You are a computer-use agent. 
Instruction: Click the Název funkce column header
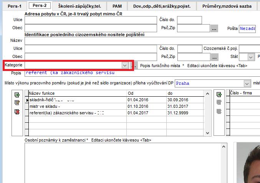[x=78, y=93]
